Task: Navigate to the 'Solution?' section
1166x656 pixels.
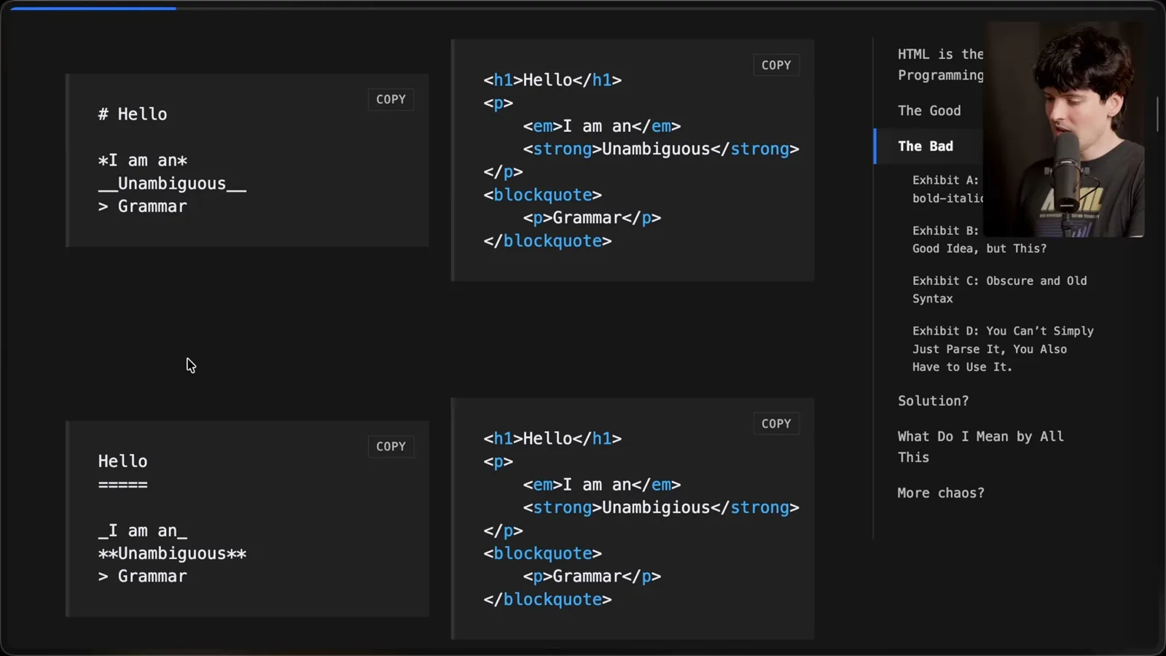Action: (933, 401)
